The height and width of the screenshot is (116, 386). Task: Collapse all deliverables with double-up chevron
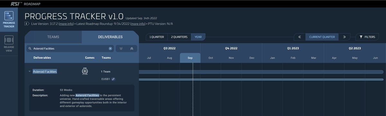click(x=132, y=49)
